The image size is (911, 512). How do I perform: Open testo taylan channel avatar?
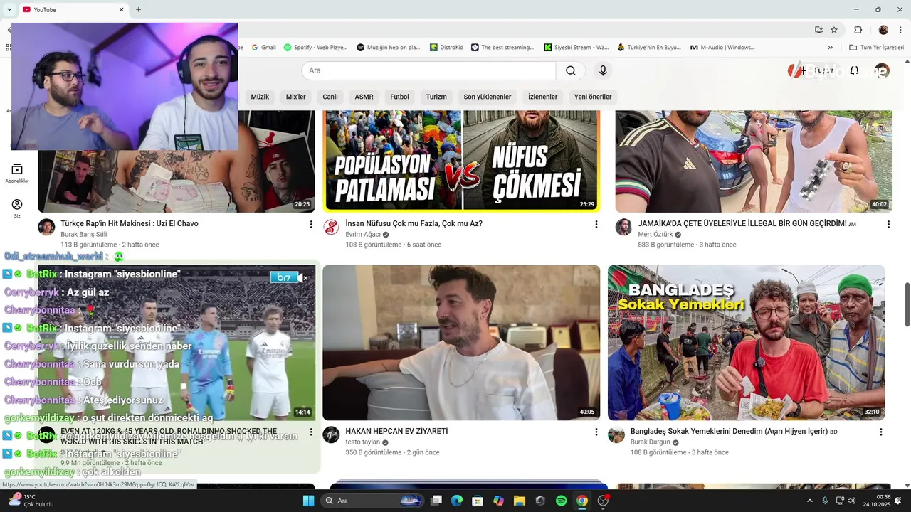[x=331, y=434]
